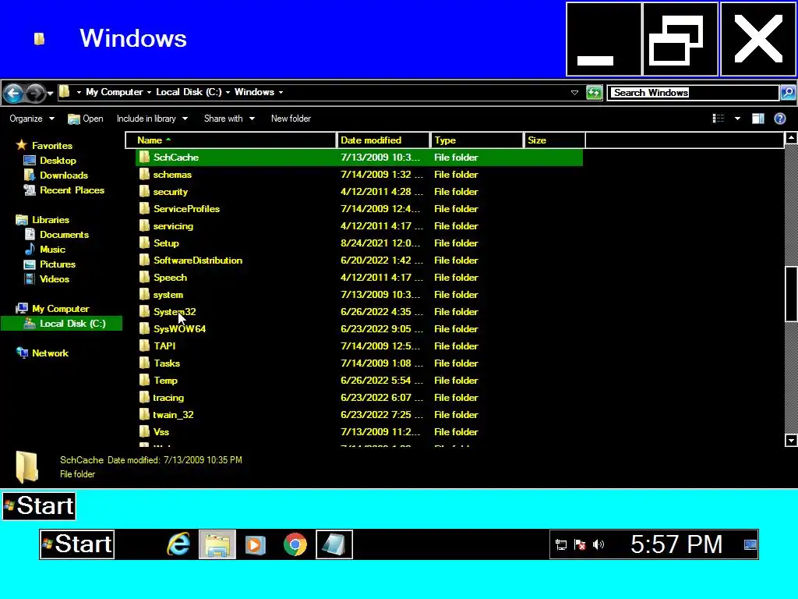
Task: Select the servicing folder icon
Action: [144, 225]
